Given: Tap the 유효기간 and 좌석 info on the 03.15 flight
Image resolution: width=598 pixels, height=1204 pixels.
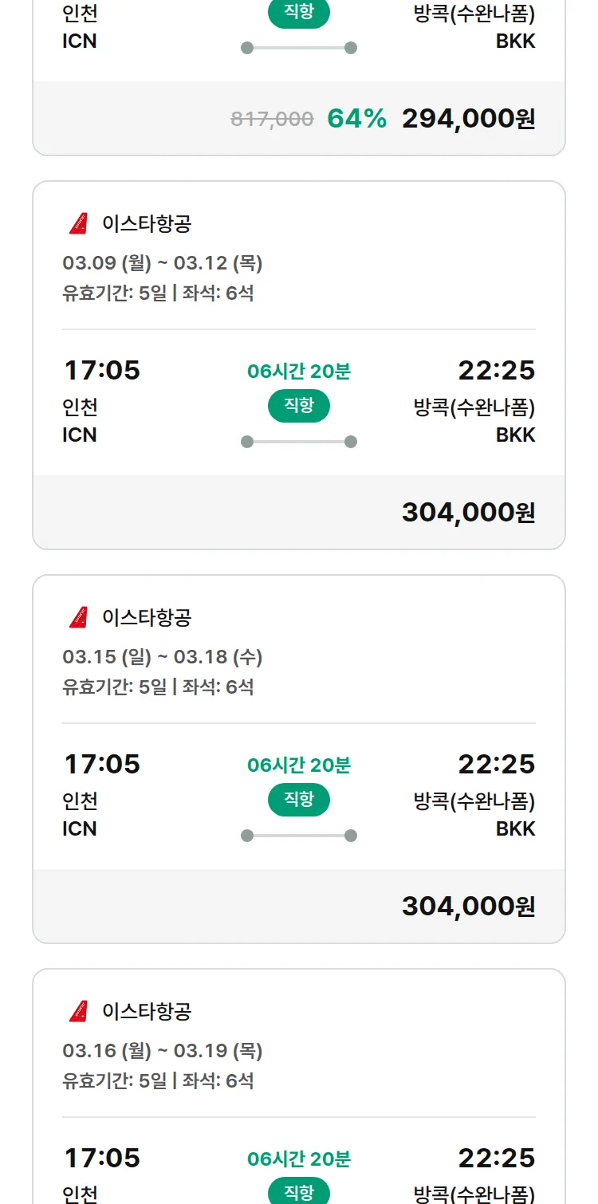Looking at the screenshot, I should pos(158,687).
